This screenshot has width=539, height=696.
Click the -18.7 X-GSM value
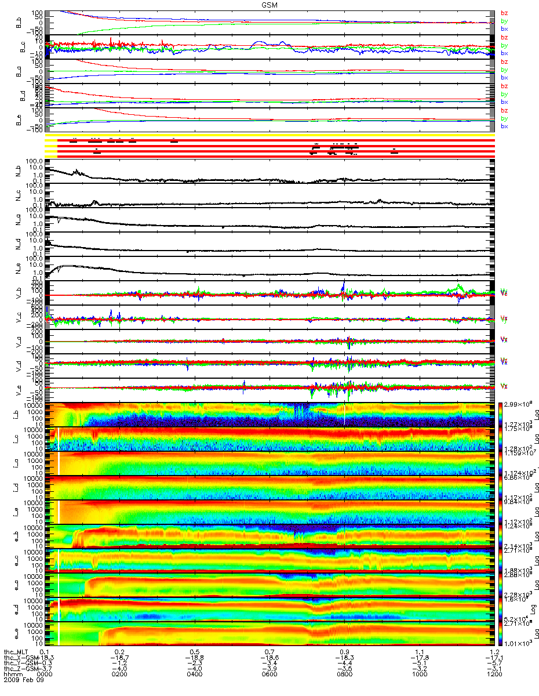119,657
